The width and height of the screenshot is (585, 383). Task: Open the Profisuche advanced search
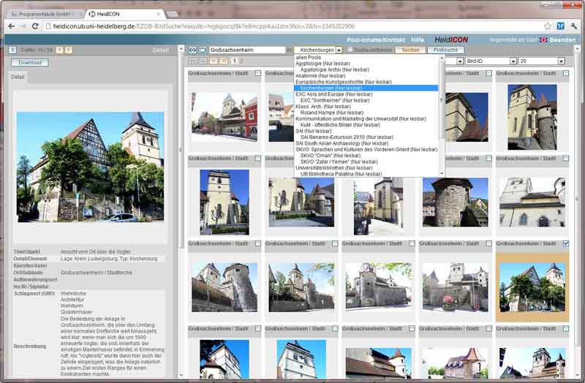click(x=446, y=50)
